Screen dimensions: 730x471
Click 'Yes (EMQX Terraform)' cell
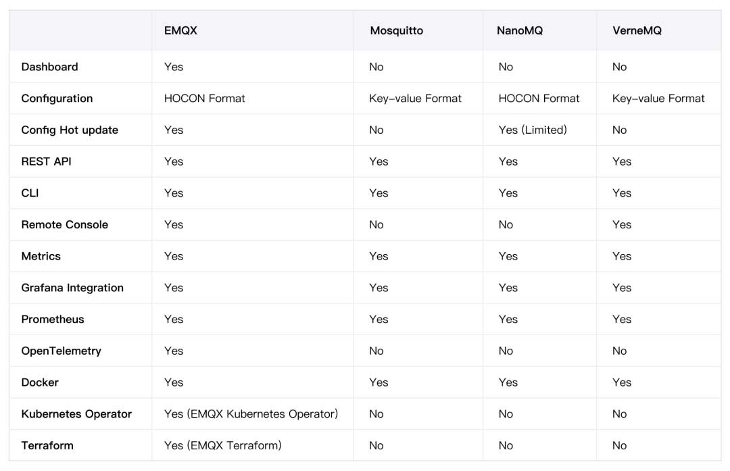click(x=222, y=445)
